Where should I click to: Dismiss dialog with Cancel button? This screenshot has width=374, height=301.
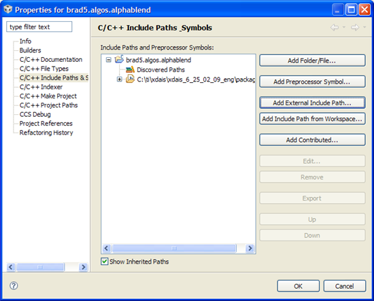[345, 286]
